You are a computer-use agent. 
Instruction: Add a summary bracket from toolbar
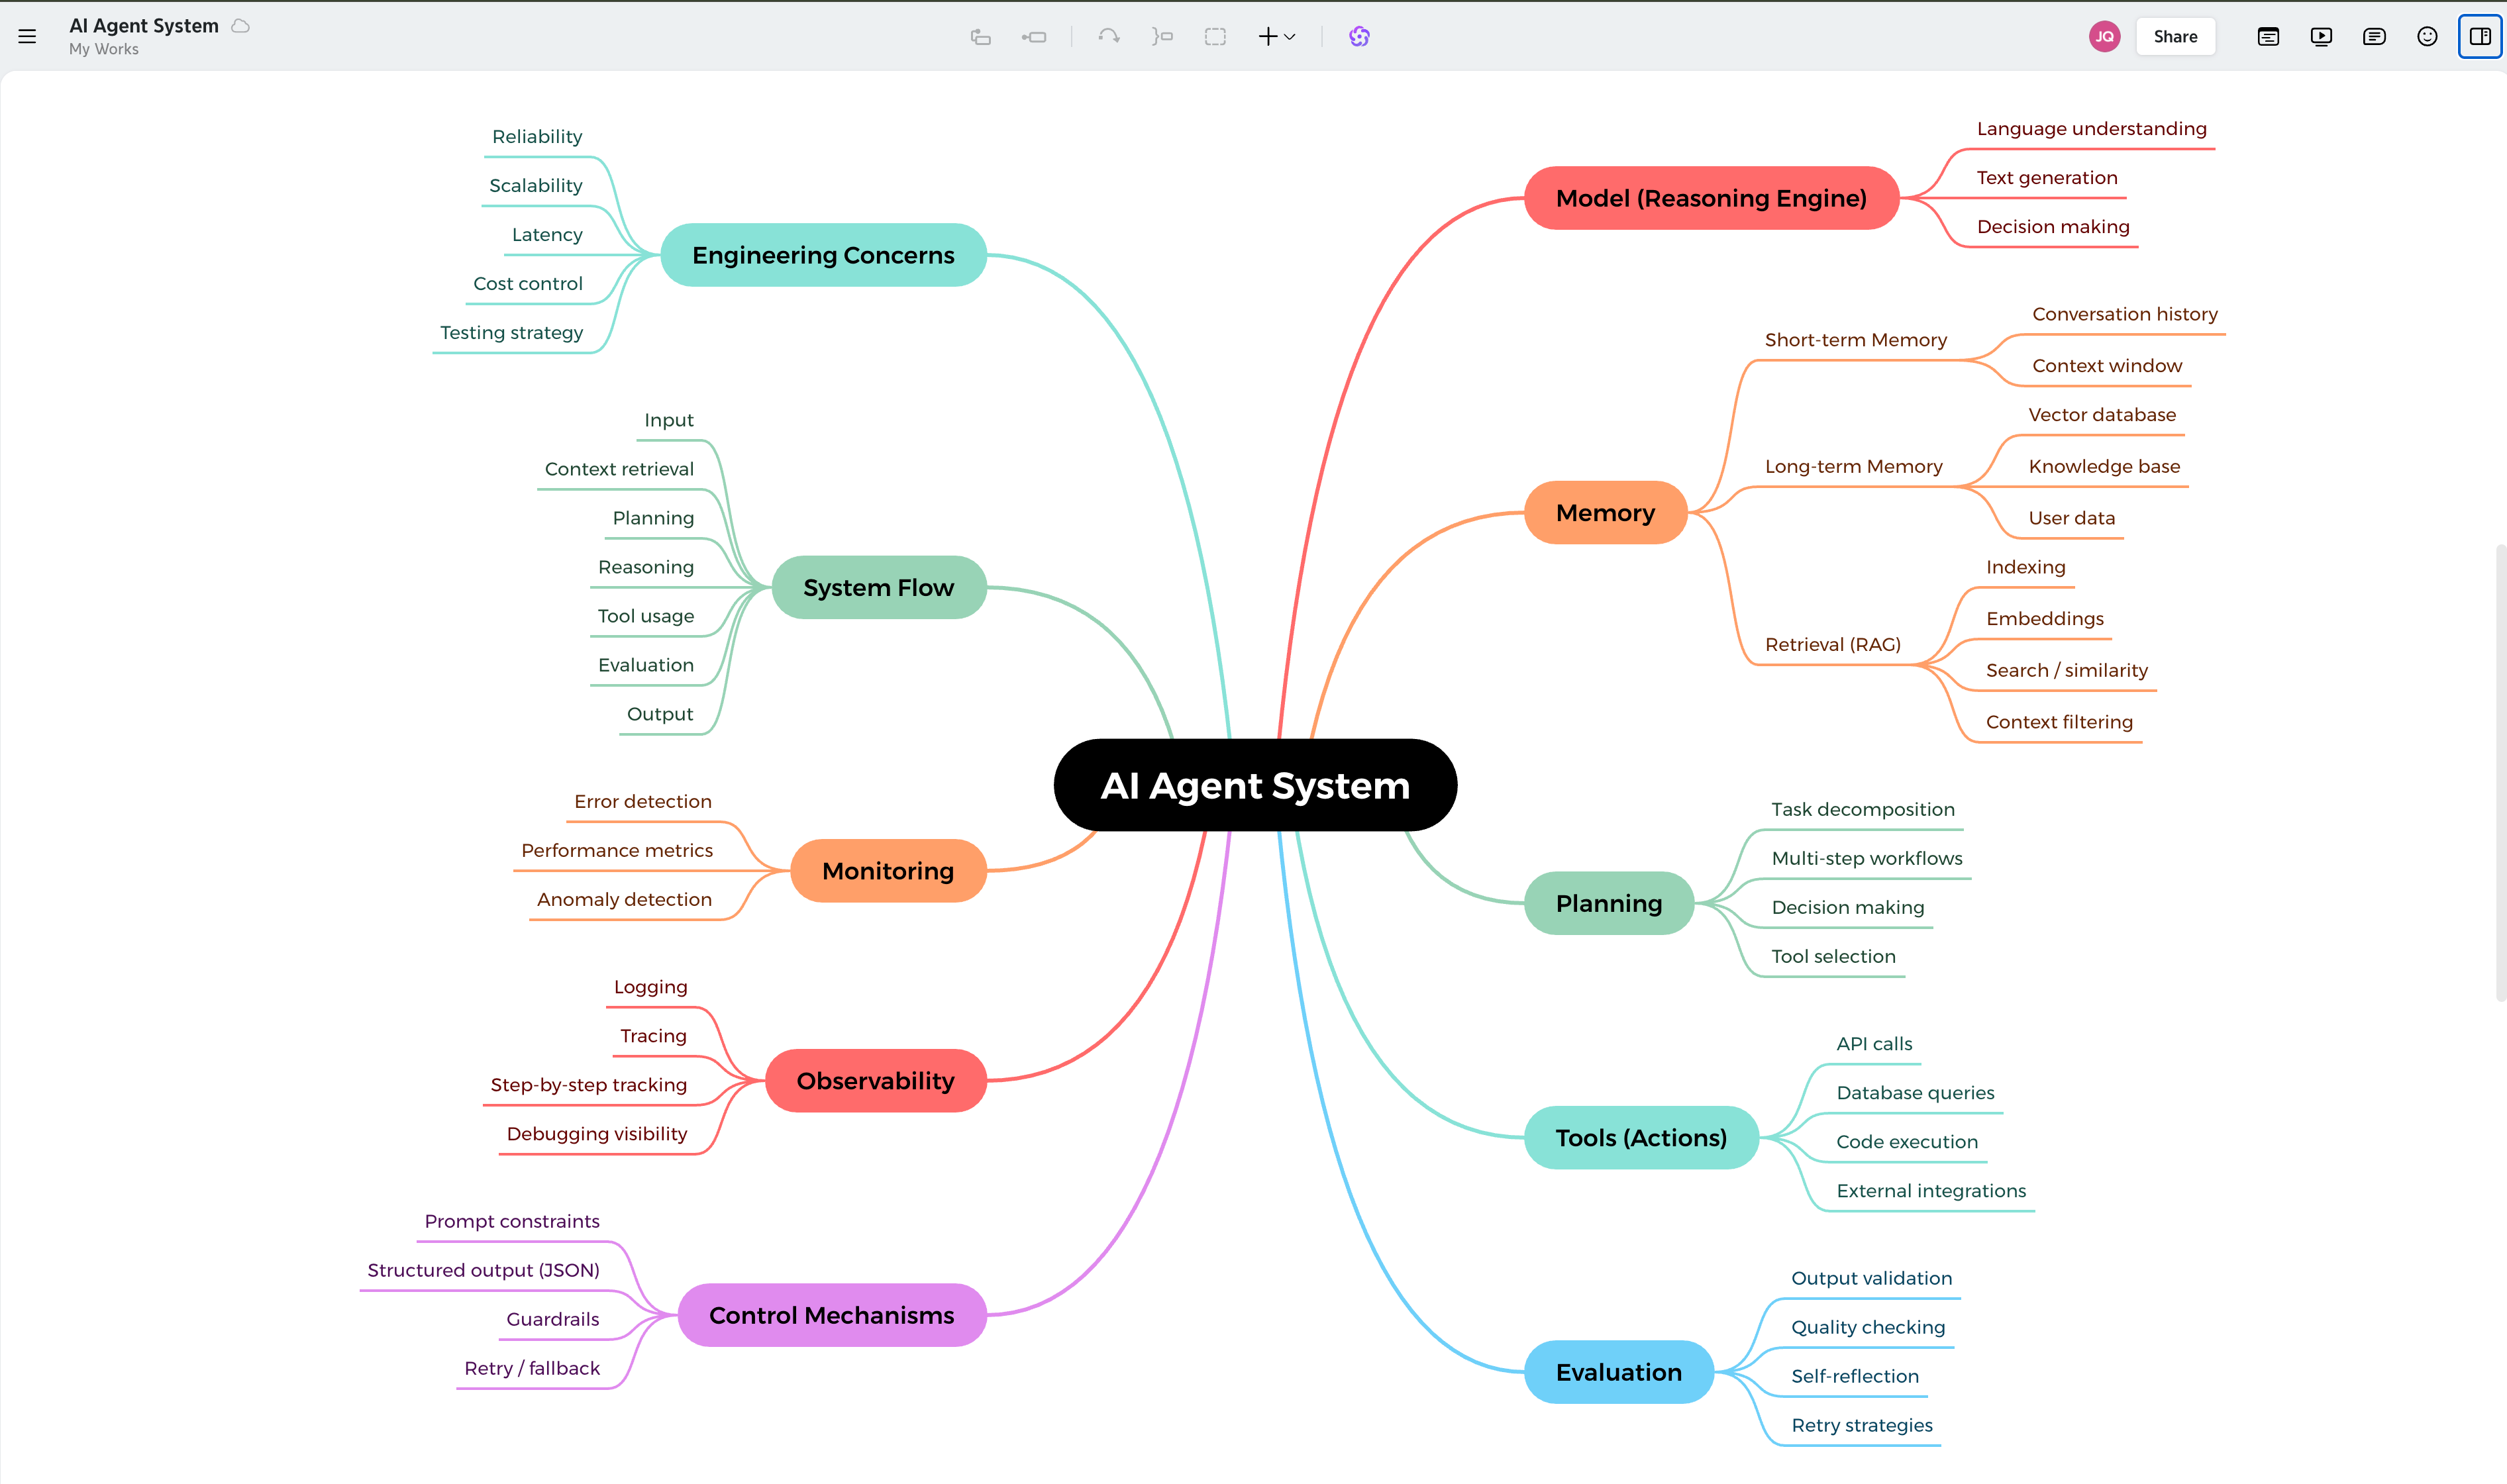[1162, 37]
